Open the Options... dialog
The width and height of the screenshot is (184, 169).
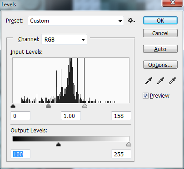tap(160, 65)
